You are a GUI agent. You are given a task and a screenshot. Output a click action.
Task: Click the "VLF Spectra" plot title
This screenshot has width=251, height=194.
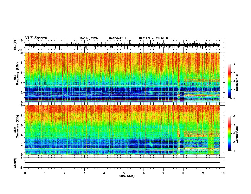click(x=36, y=38)
